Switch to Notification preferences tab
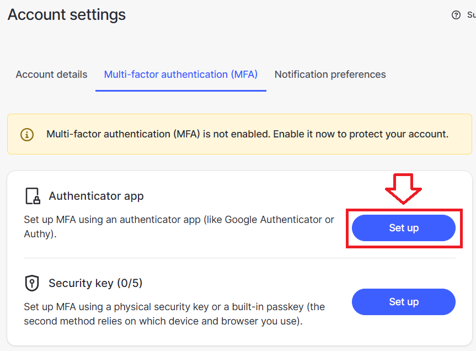The width and height of the screenshot is (476, 351). click(330, 75)
